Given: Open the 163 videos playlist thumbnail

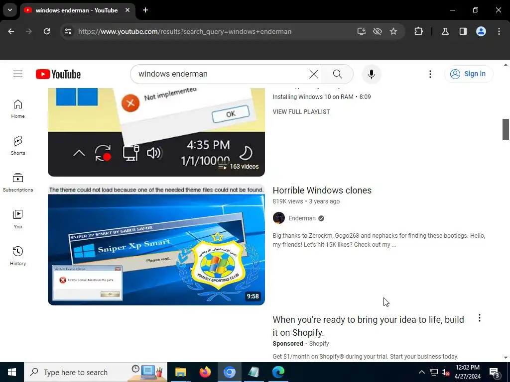Looking at the screenshot, I should pyautogui.click(x=156, y=132).
